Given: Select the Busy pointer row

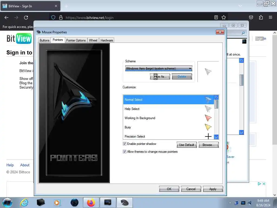Looking at the screenshot, I should pos(169,127).
